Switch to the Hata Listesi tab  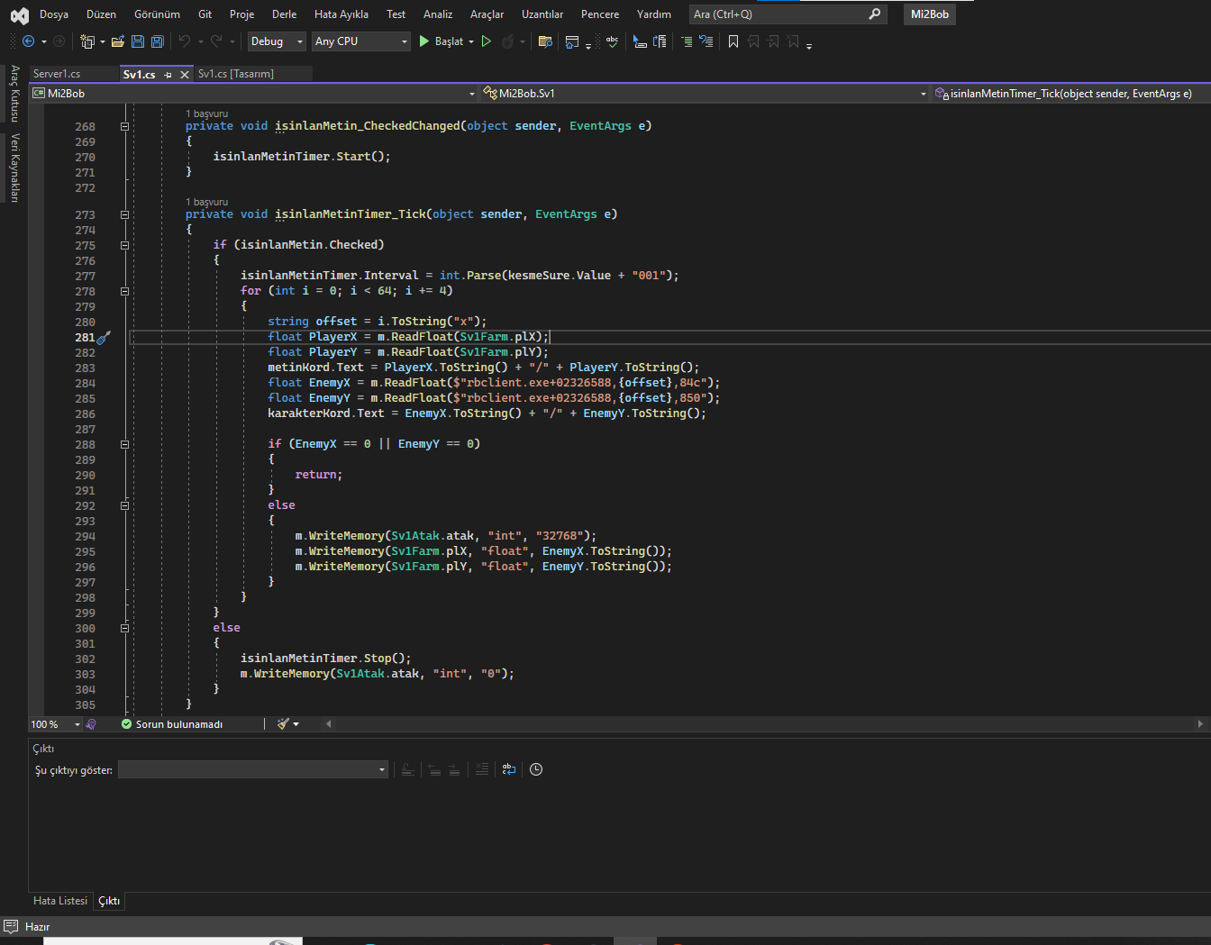tap(60, 901)
